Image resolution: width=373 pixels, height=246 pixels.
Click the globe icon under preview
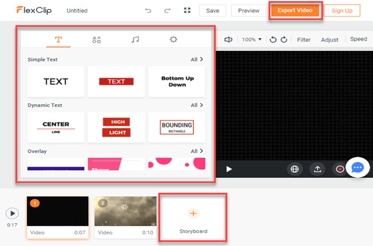(294, 169)
